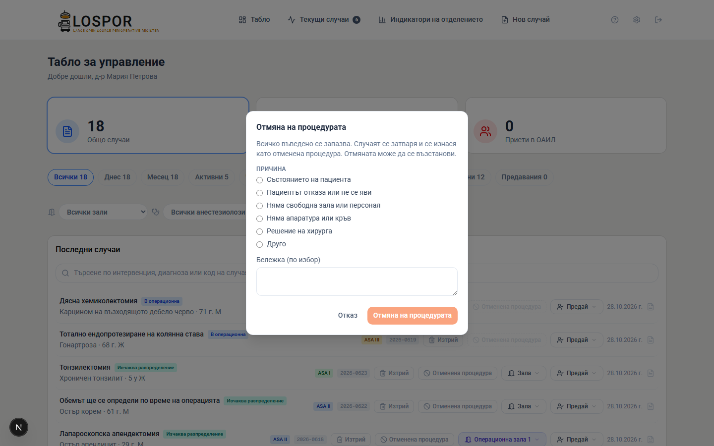
Task: Click the search field for cases
Action: [x=357, y=273]
